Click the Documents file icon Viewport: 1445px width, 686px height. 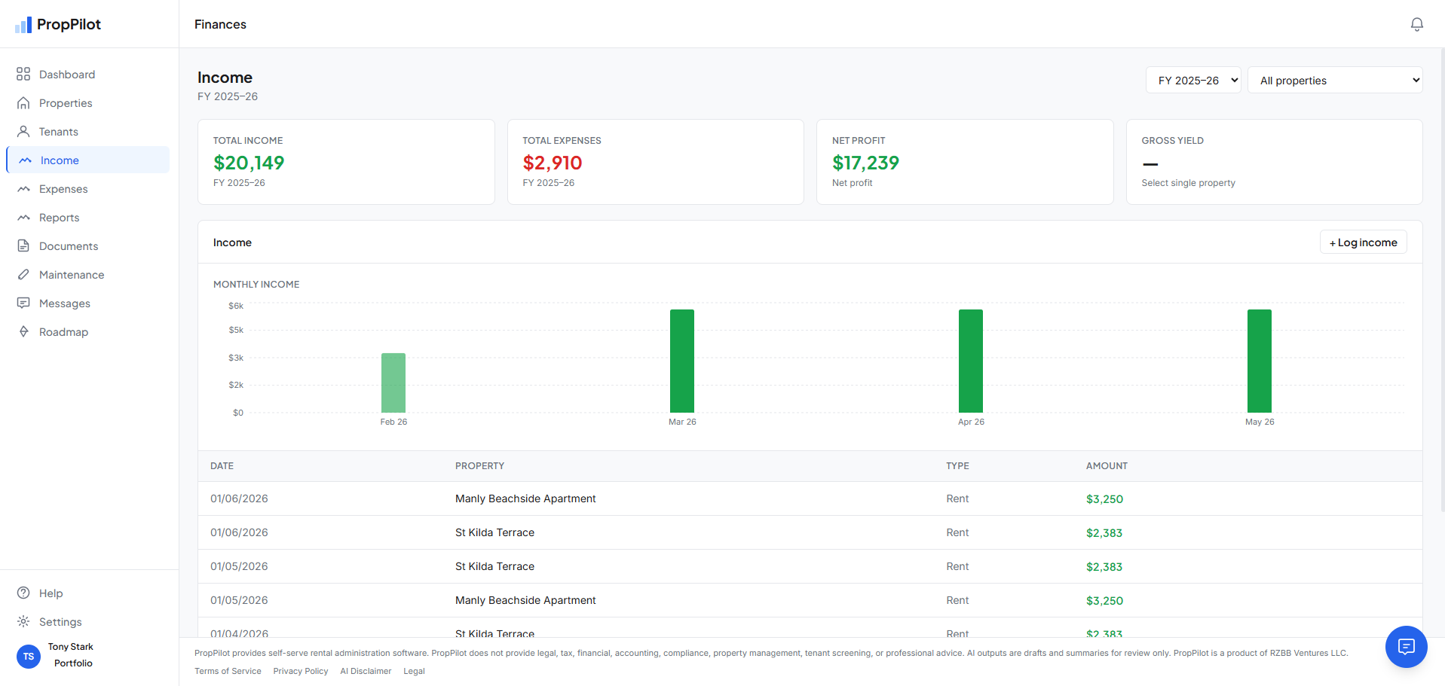tap(23, 246)
